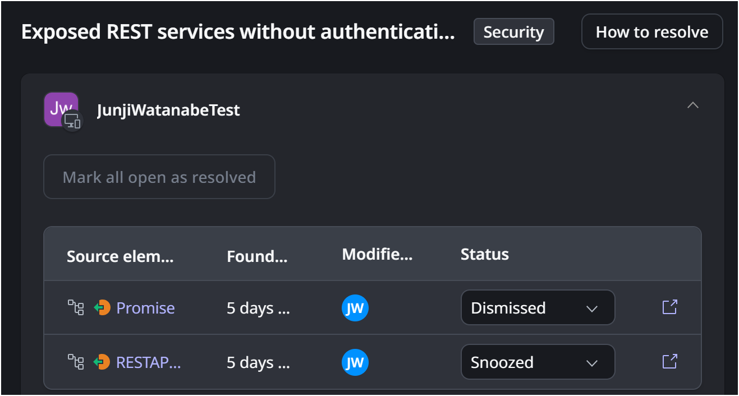
Task: Click Mark all open as resolved
Action: 159,177
